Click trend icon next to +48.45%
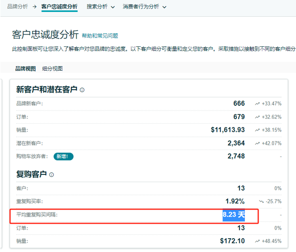The width and height of the screenshot is (296, 252). pos(257,241)
